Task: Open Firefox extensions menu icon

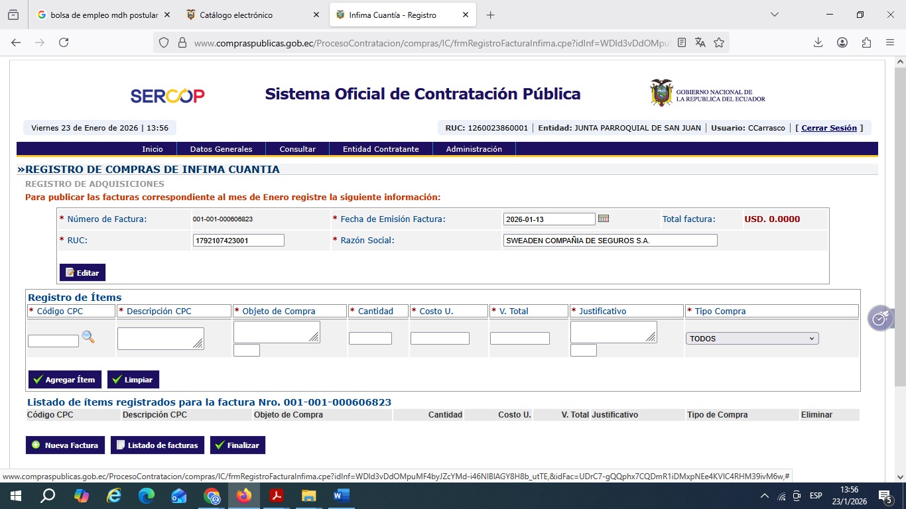Action: click(866, 42)
